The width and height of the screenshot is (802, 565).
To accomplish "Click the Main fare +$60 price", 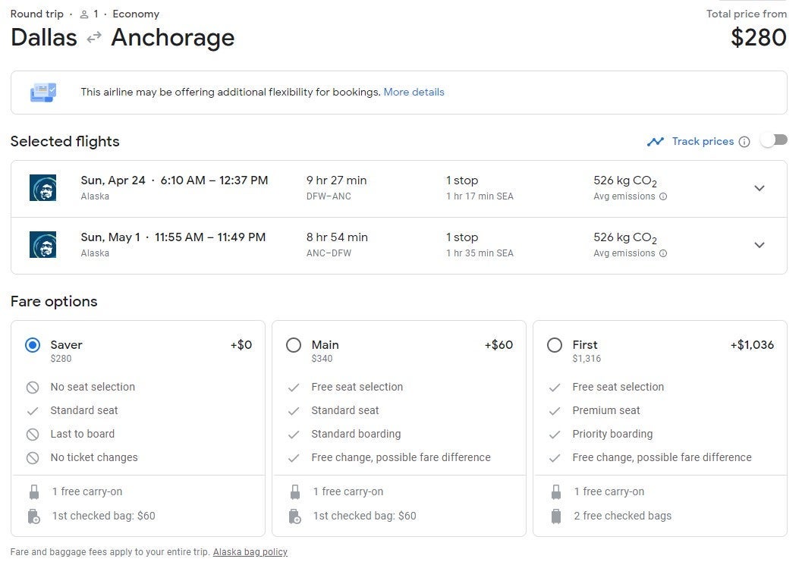I will (x=498, y=345).
